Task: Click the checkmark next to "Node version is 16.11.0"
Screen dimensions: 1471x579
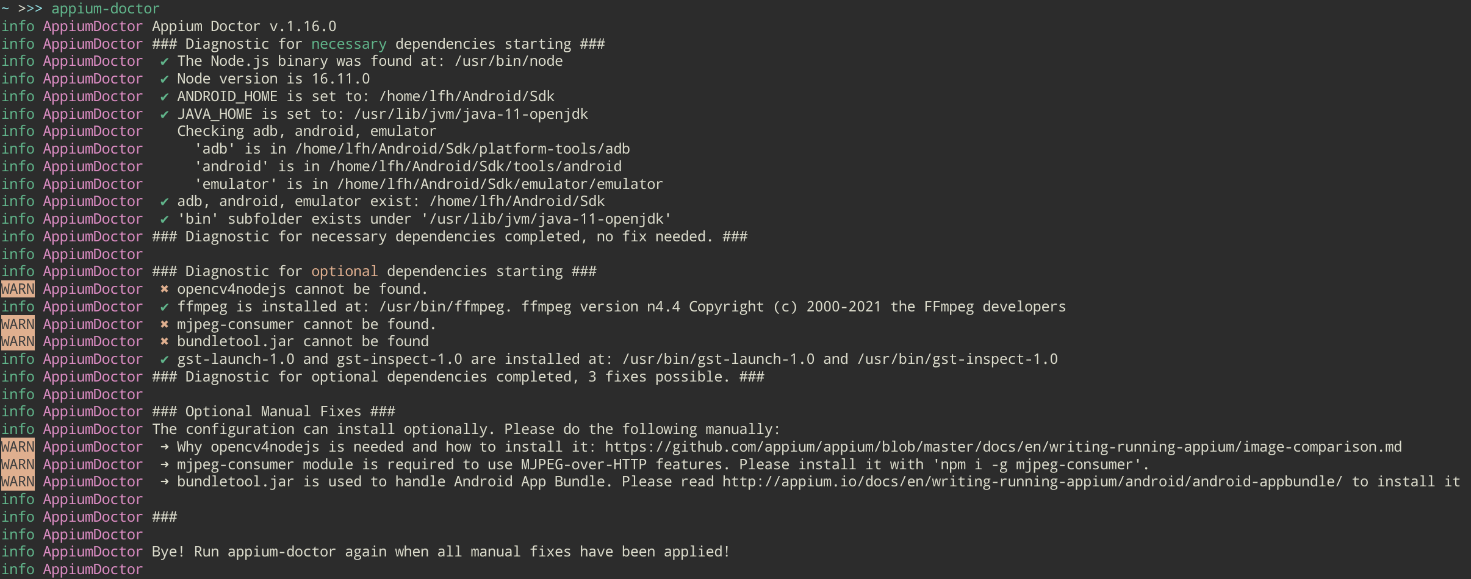Action: click(164, 79)
